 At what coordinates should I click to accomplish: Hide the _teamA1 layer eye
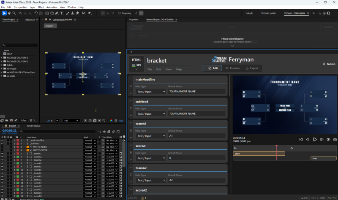point(2,154)
